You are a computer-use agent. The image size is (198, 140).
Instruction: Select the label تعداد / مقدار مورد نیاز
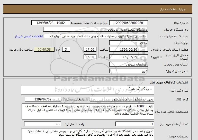click(174, 124)
